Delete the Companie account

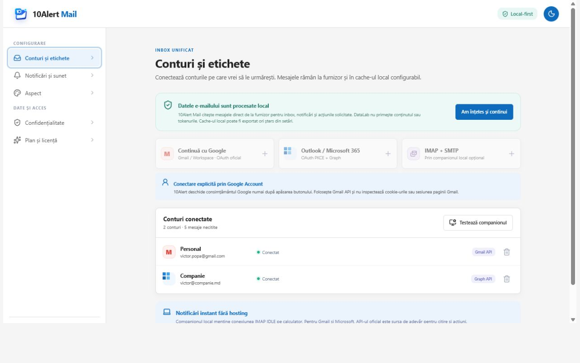tap(507, 279)
